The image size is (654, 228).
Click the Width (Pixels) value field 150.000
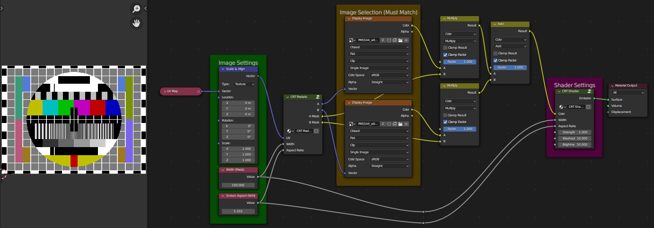[238, 185]
